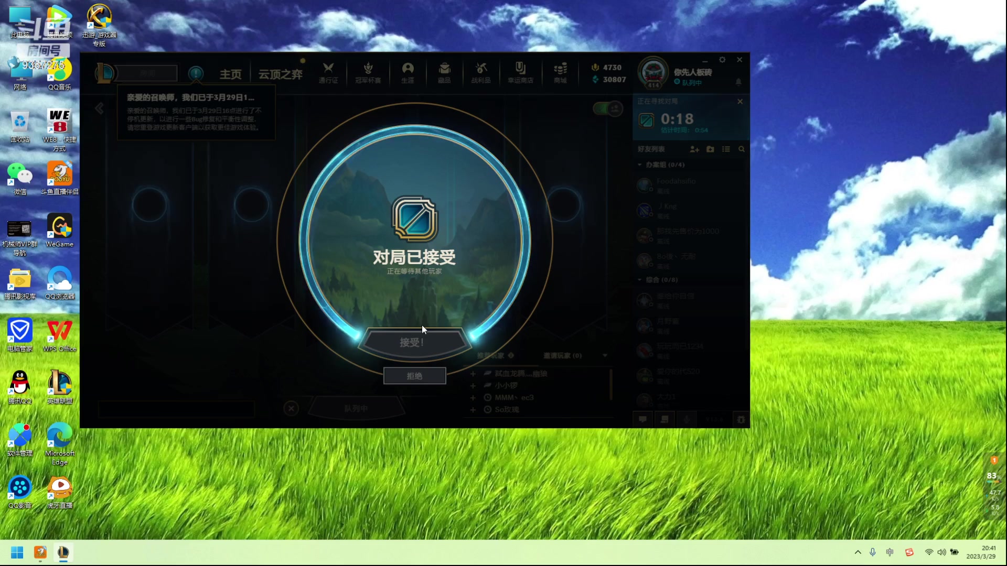Click friend J Kng in the list

pyautogui.click(x=690, y=211)
